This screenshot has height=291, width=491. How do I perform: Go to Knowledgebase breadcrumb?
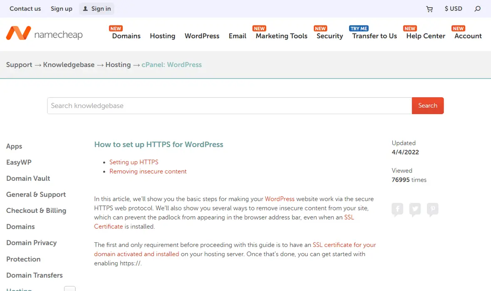point(69,65)
